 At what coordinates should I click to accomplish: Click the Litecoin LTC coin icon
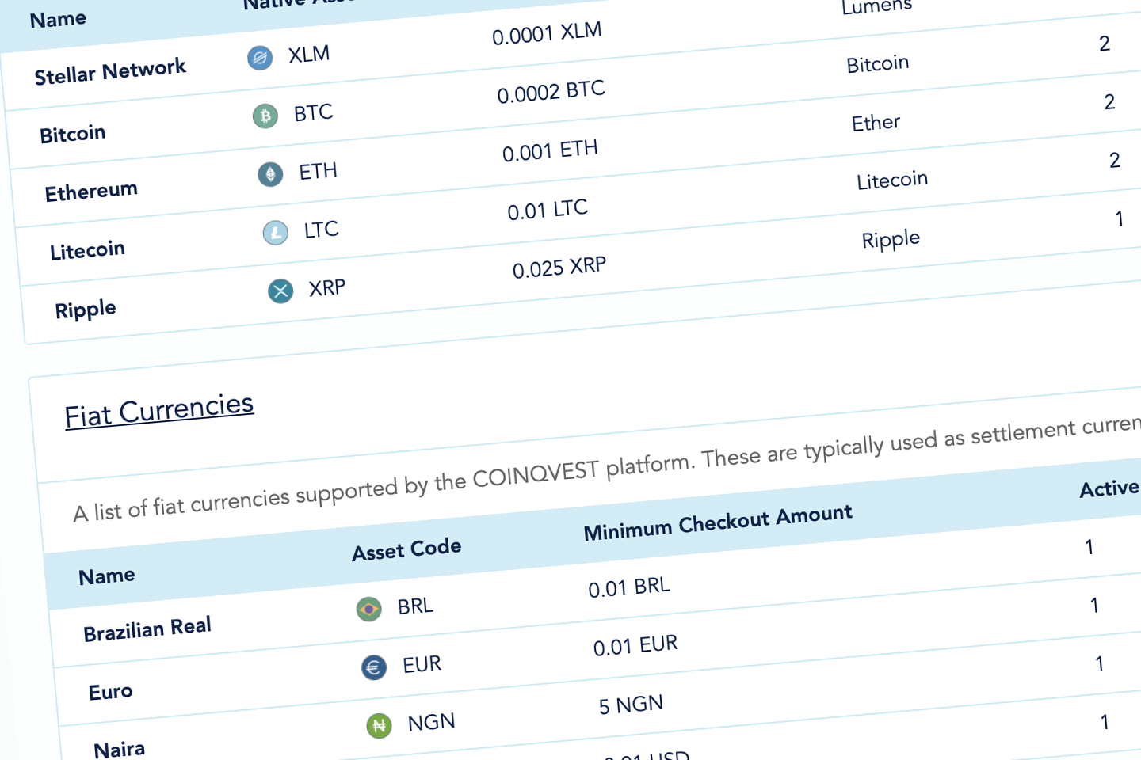[276, 233]
